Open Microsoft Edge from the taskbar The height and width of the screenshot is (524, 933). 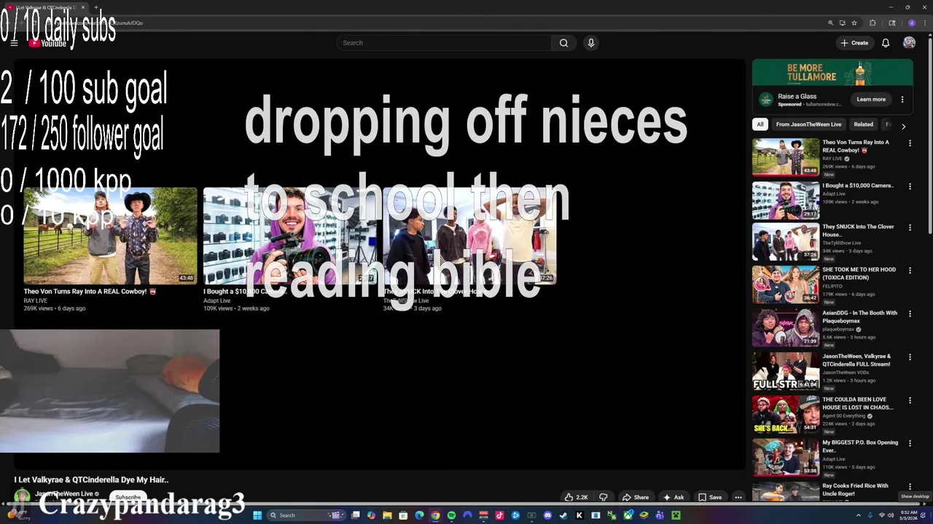(419, 515)
